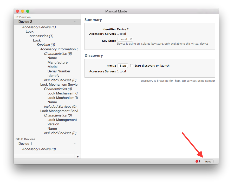
Task: Select Lock Management characteristic row
Action: point(62,120)
